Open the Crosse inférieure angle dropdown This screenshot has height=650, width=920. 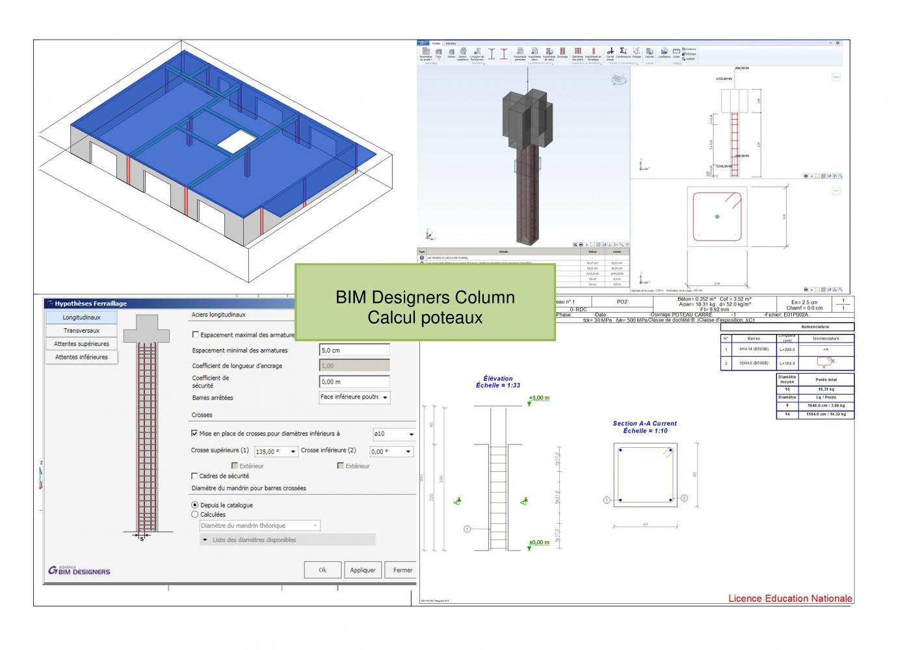coord(391,451)
